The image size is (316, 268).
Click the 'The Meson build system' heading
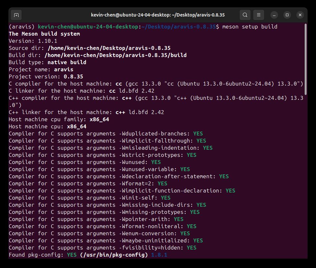(44, 34)
